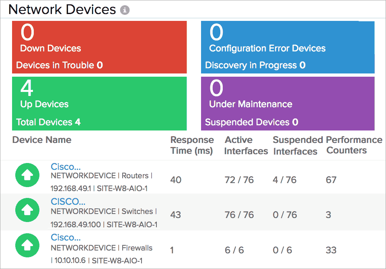Click the Performance Counters column header
386x269 pixels.
click(354, 145)
